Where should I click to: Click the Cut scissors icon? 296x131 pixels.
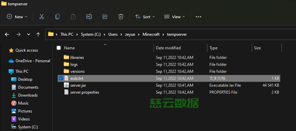(42, 17)
